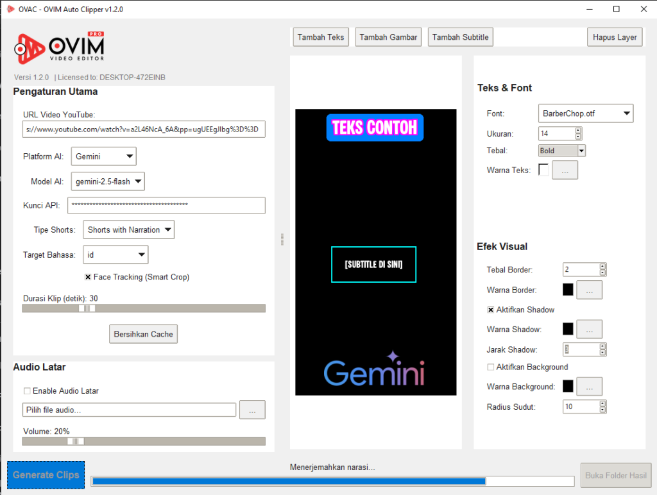
Task: Click the Warna Border black swatch
Action: (568, 290)
